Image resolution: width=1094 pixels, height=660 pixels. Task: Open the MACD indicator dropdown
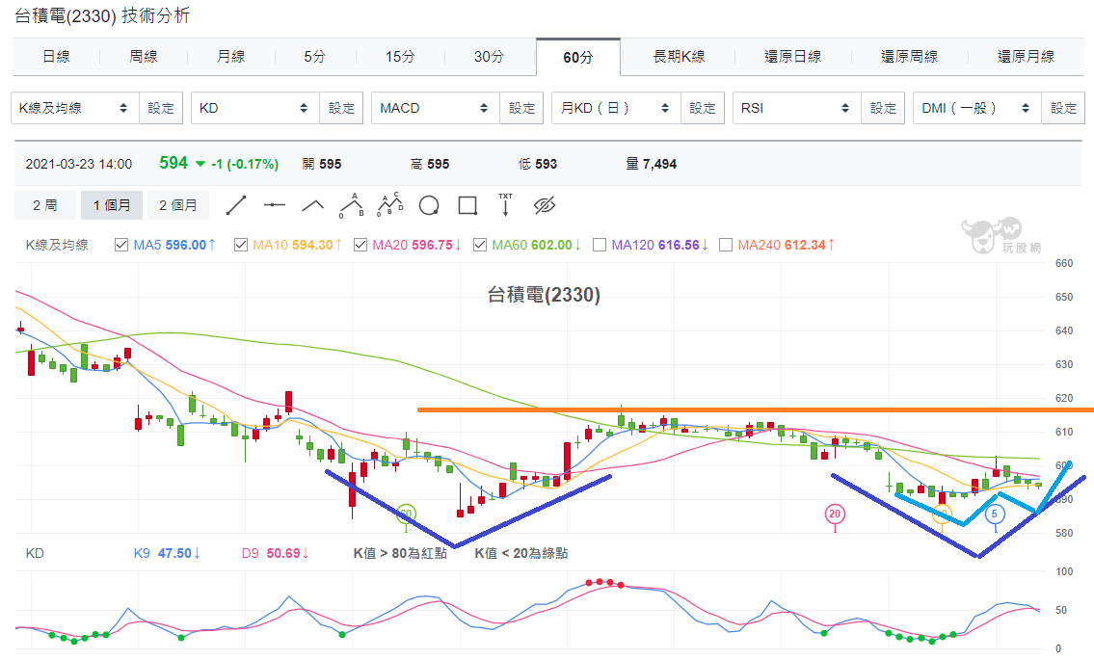[436, 108]
